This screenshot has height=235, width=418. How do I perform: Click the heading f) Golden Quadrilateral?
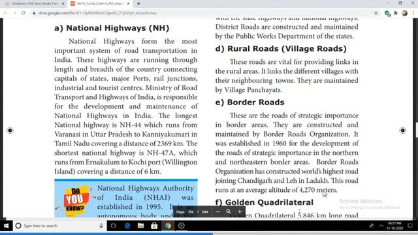pos(264,202)
